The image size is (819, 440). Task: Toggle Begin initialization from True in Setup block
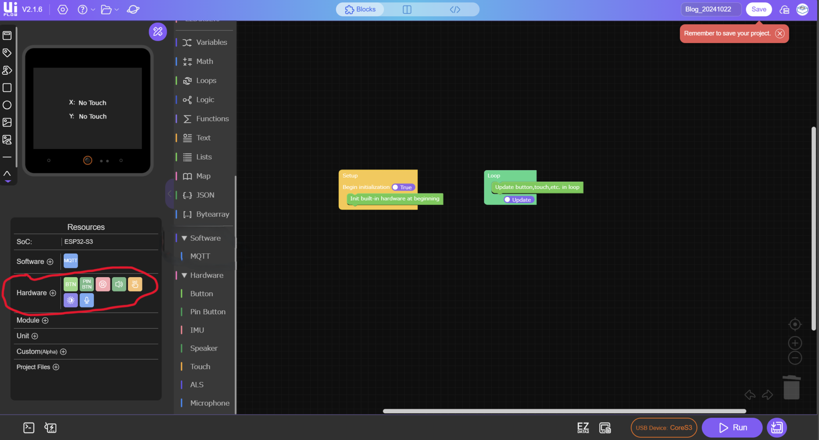point(402,187)
